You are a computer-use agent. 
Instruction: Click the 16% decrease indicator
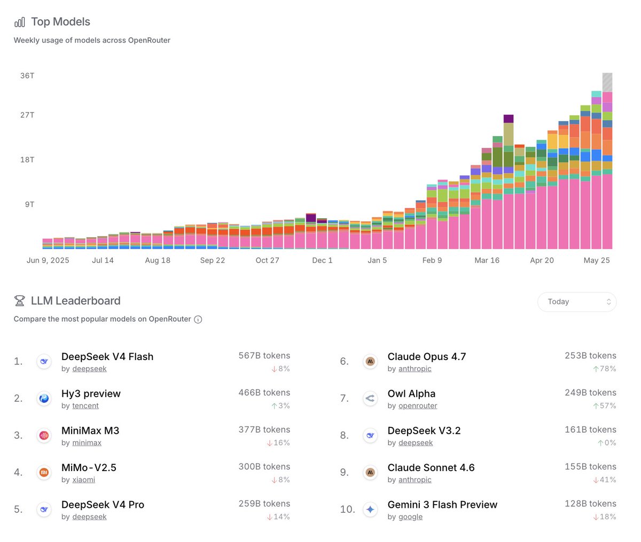tap(278, 443)
